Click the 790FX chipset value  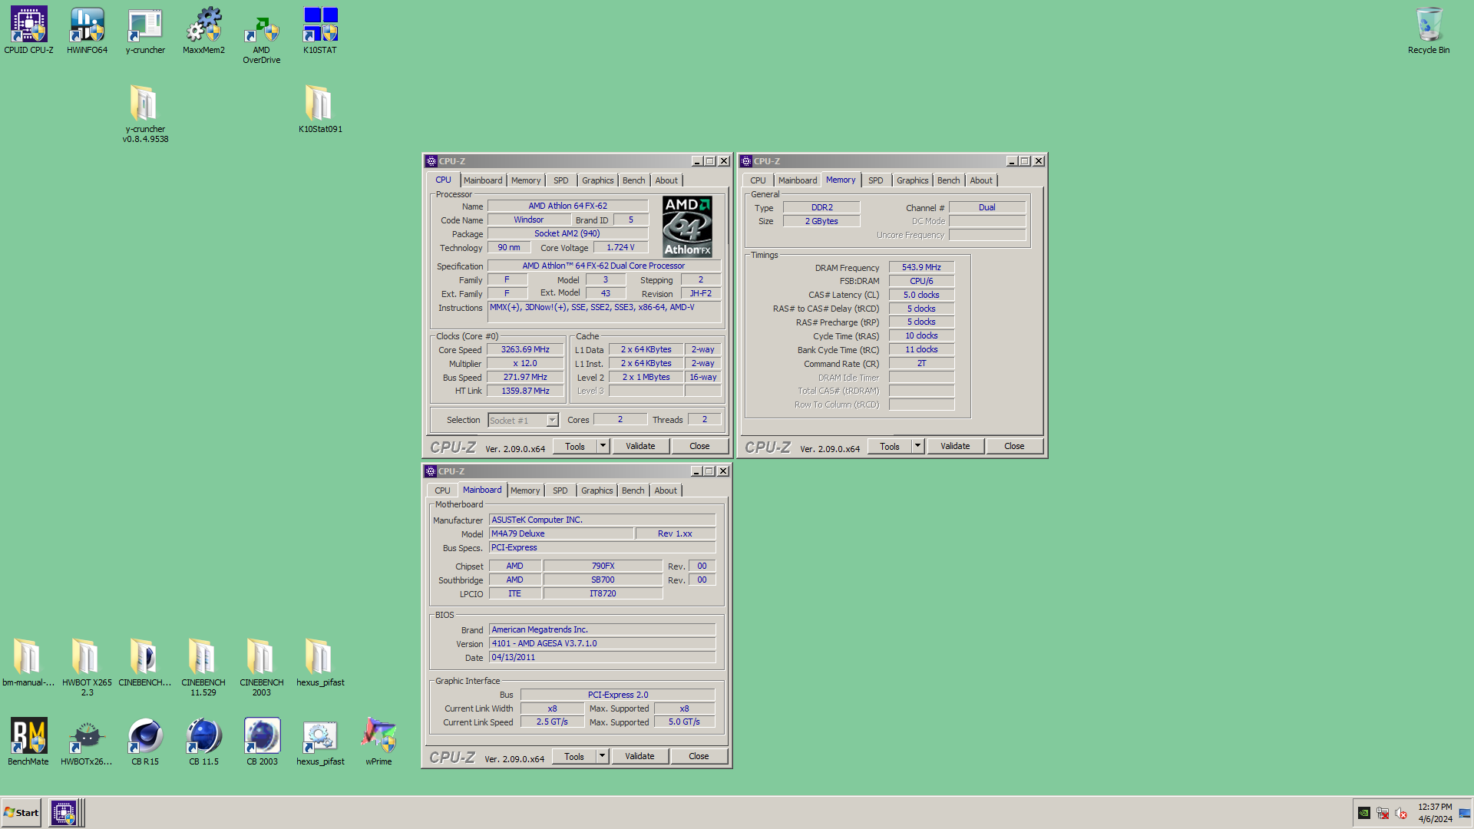point(603,566)
